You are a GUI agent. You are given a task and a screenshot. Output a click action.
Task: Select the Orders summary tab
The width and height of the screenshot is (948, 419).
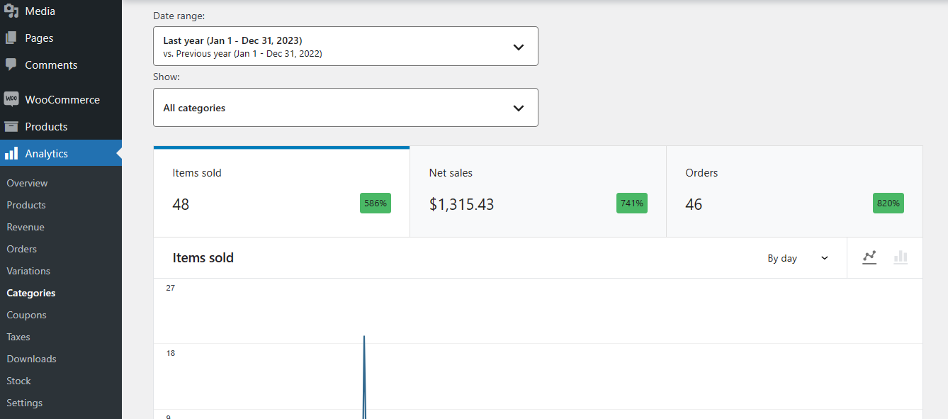click(x=794, y=191)
